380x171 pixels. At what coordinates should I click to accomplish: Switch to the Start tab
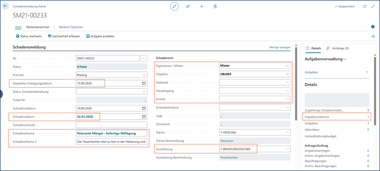pos(18,27)
